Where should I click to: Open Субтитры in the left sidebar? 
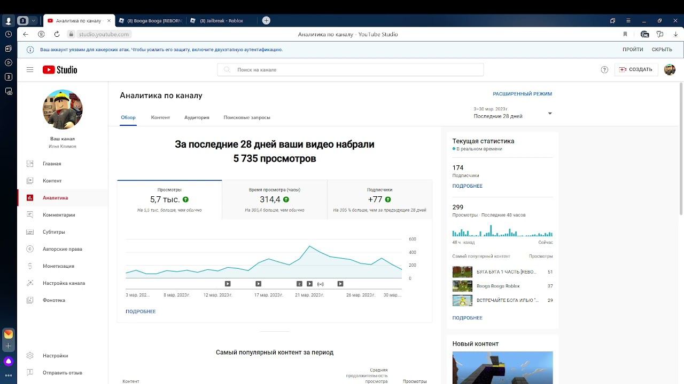(x=53, y=232)
